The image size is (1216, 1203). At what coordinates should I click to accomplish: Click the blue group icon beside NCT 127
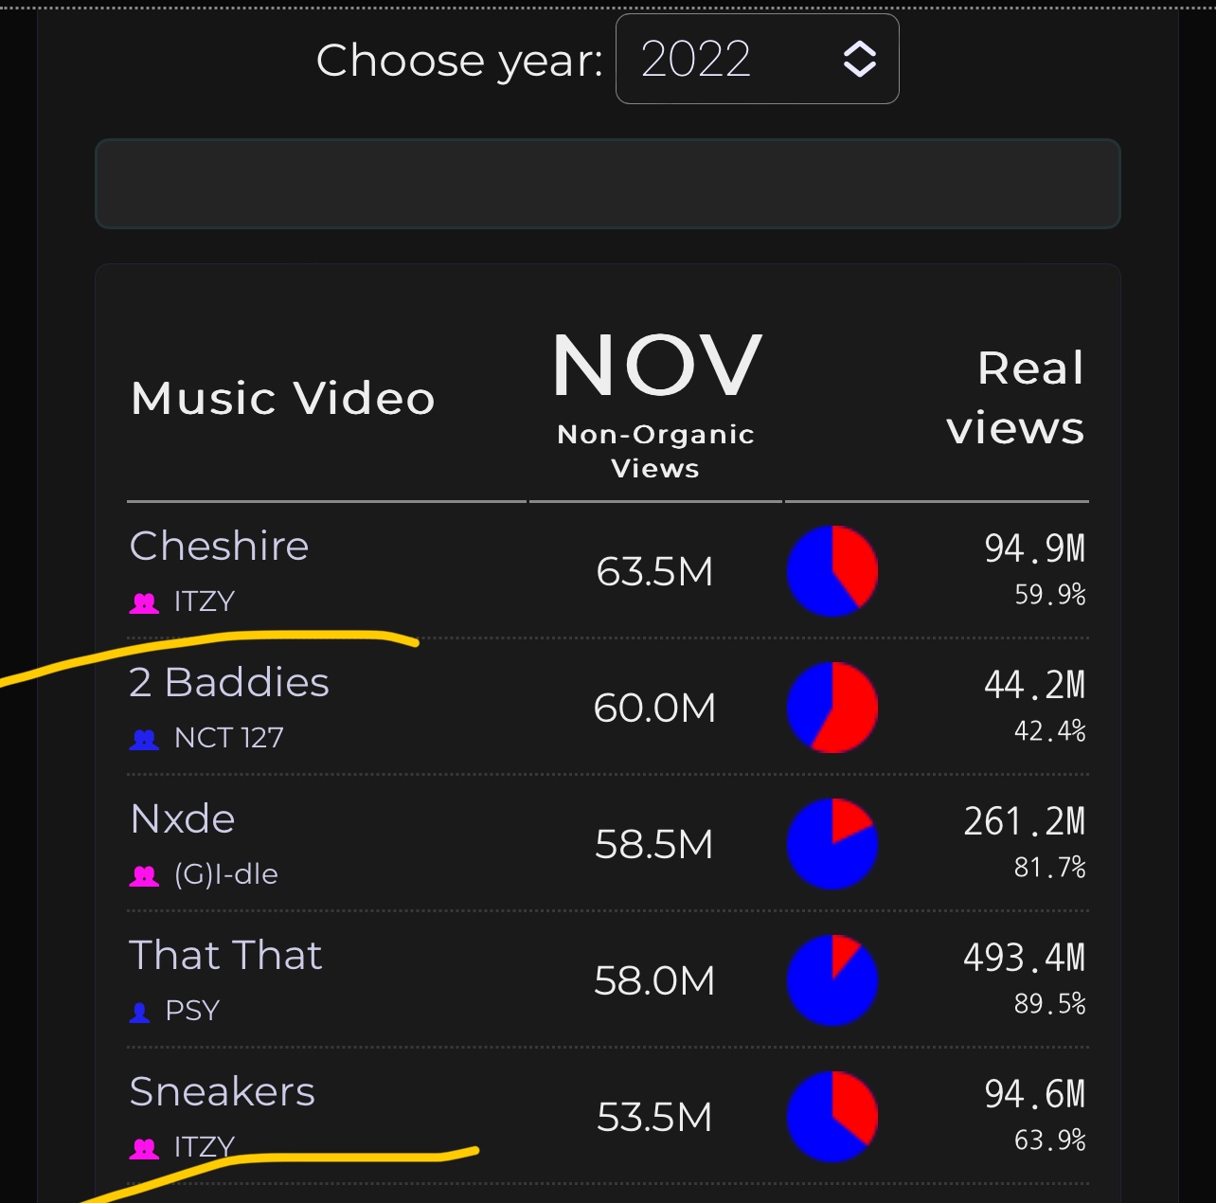click(x=144, y=739)
